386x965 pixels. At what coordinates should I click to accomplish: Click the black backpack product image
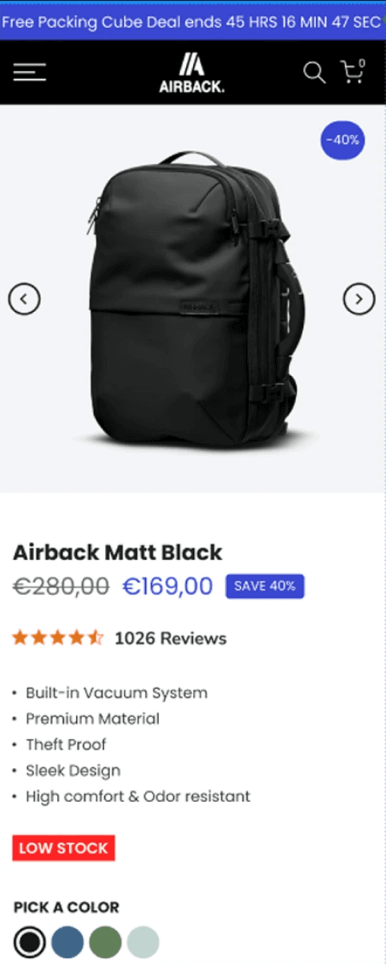coord(199,297)
